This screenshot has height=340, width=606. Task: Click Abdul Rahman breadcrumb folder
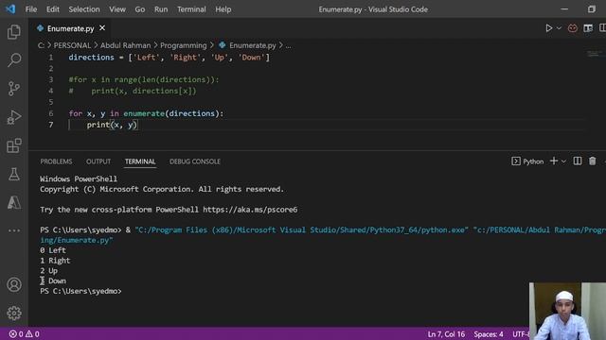click(x=126, y=45)
